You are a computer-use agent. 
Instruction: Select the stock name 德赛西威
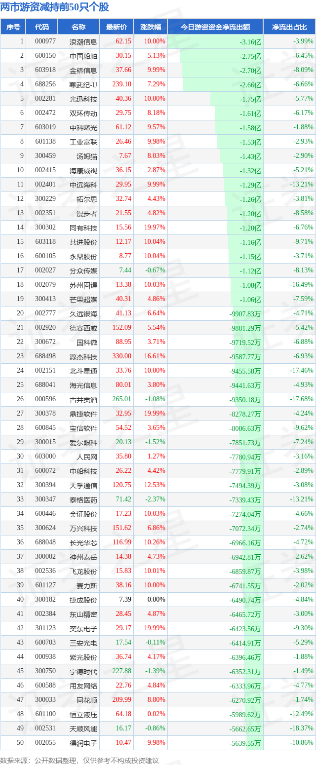pyautogui.click(x=83, y=328)
